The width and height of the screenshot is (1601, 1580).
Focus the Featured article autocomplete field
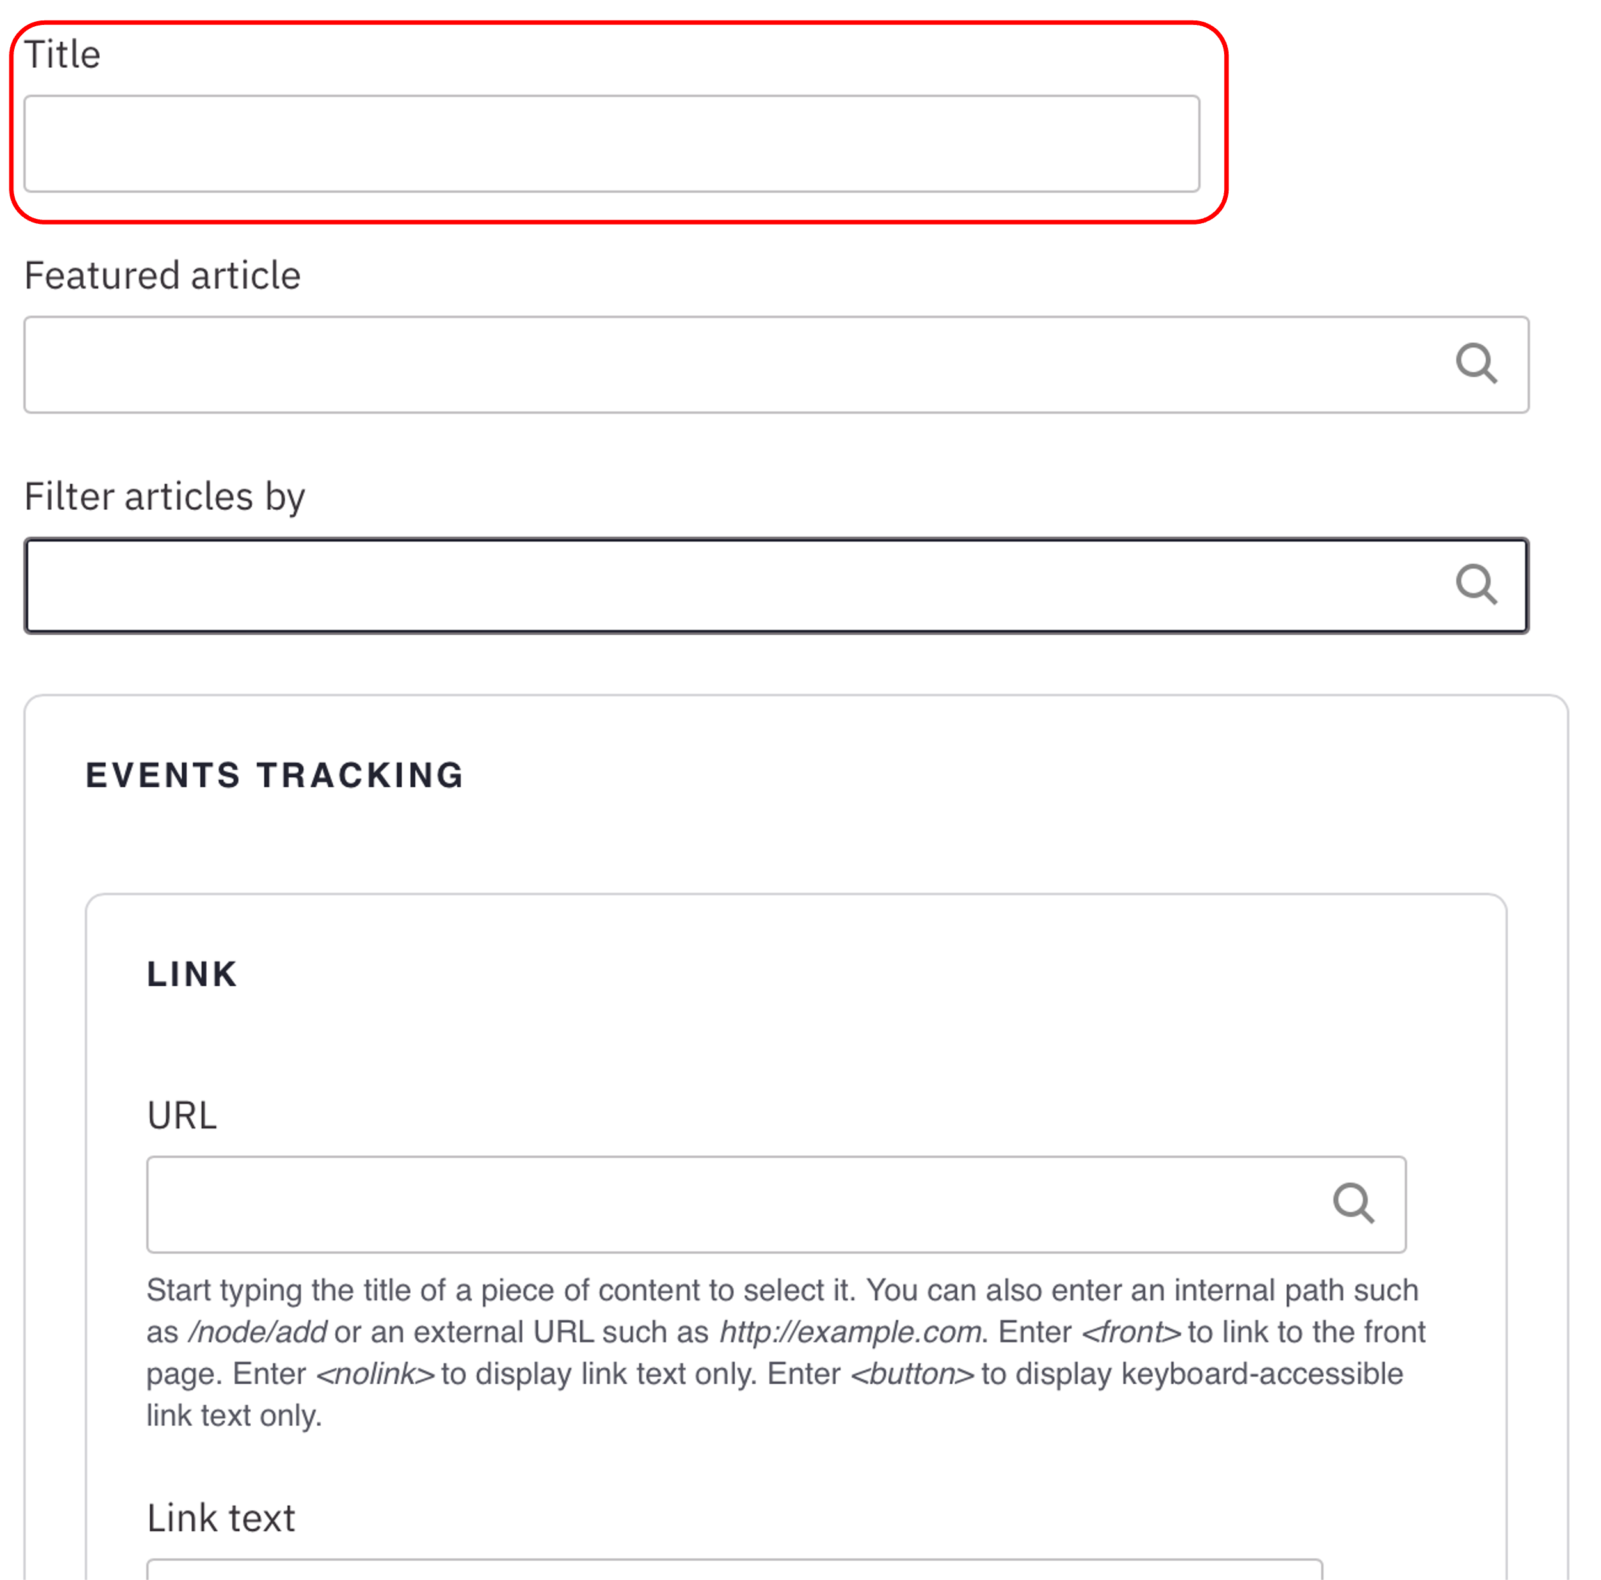(729, 365)
